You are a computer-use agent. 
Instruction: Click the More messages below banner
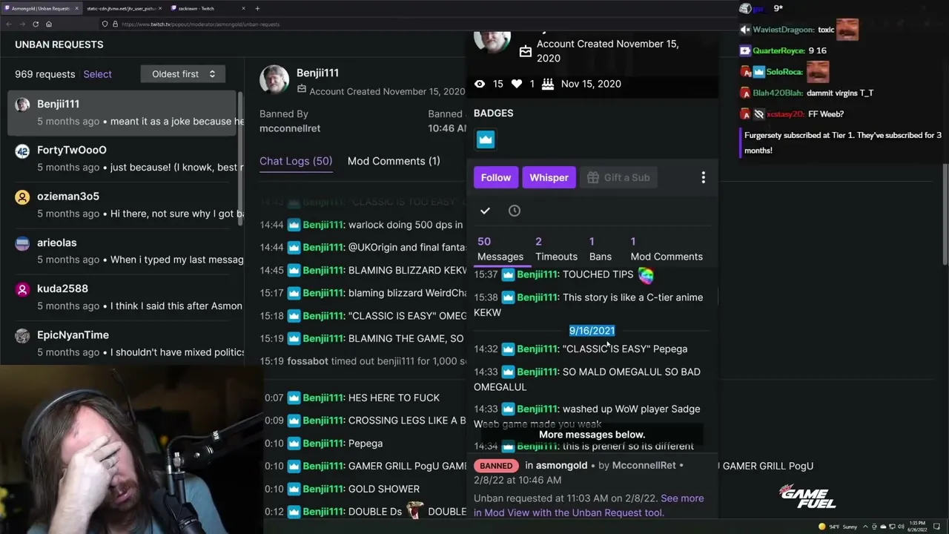coord(592,435)
